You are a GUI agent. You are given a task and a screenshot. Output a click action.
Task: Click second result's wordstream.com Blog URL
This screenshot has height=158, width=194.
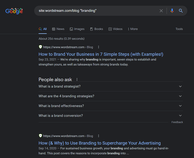pyautogui.click(x=68, y=136)
